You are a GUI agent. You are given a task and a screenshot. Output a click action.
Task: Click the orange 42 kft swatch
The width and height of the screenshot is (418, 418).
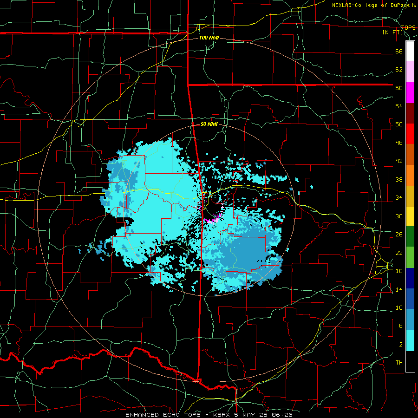coord(410,176)
